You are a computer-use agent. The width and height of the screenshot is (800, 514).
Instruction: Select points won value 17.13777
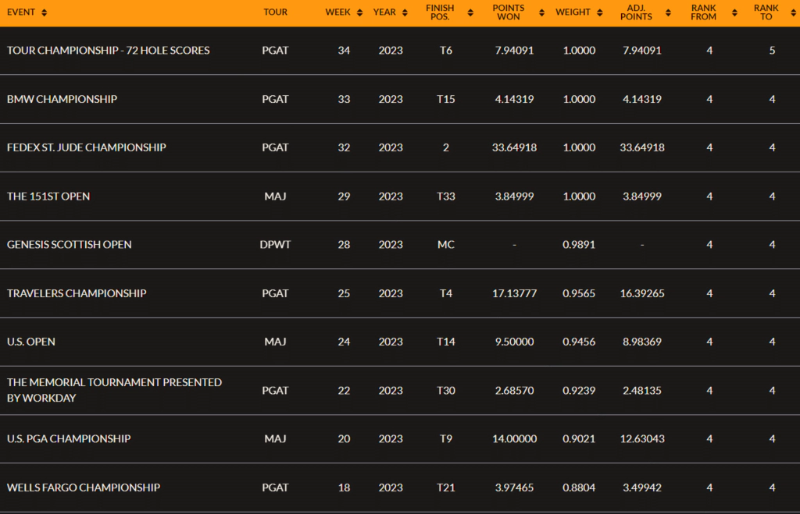point(514,293)
